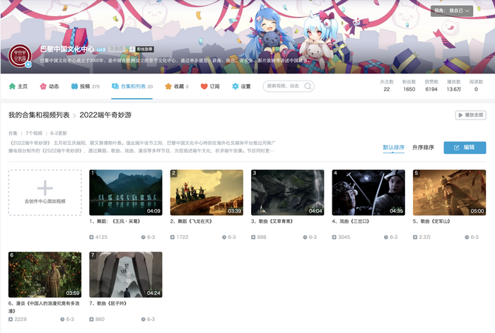The height and width of the screenshot is (333, 495).
Task: Click the blue 设置 gear icon
Action: click(x=235, y=86)
